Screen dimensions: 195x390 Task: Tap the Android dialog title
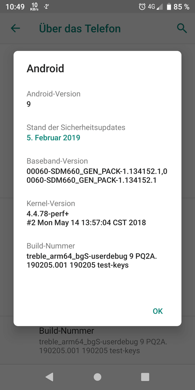pyautogui.click(x=45, y=68)
